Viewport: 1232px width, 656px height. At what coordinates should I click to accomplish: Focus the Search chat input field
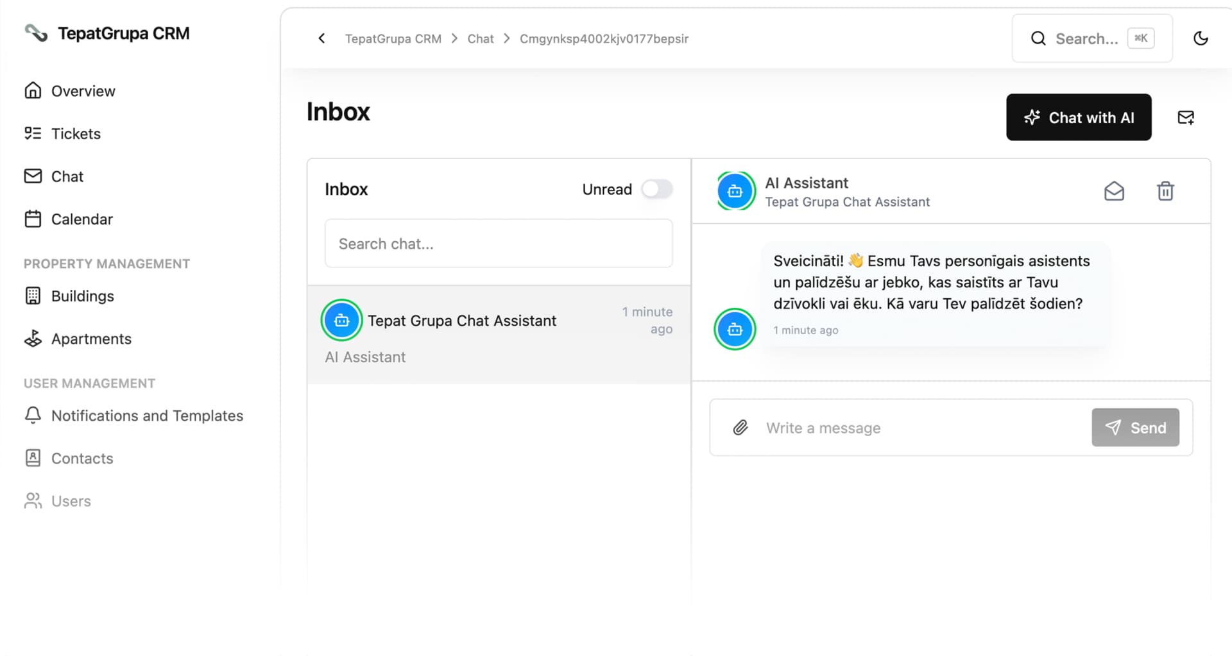click(x=498, y=244)
